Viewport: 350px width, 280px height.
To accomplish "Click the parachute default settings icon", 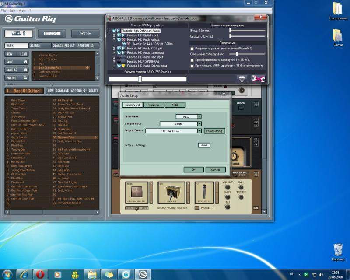I will pos(242,79).
